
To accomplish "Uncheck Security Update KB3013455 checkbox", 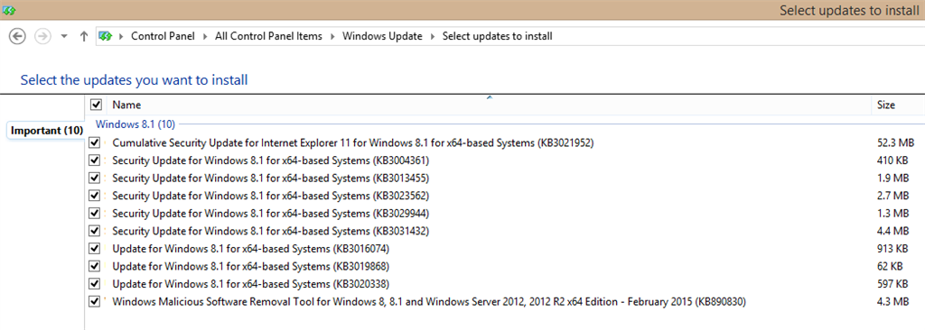I will (94, 178).
